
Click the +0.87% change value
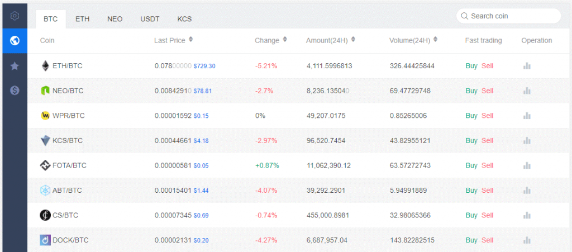pyautogui.click(x=267, y=165)
